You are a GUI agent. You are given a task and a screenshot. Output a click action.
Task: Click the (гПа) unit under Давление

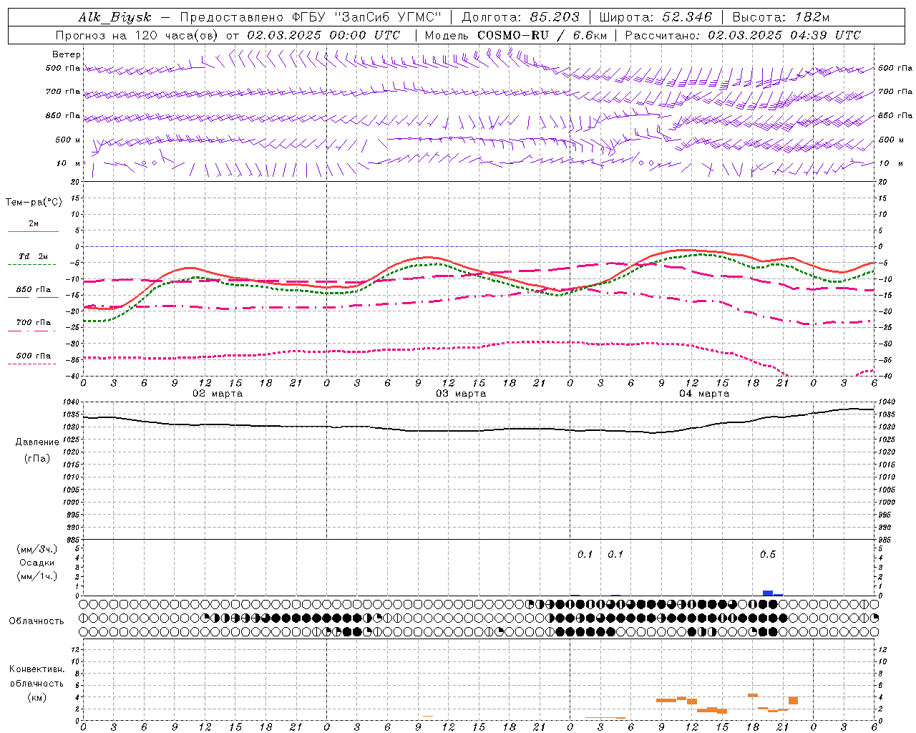[x=37, y=458]
